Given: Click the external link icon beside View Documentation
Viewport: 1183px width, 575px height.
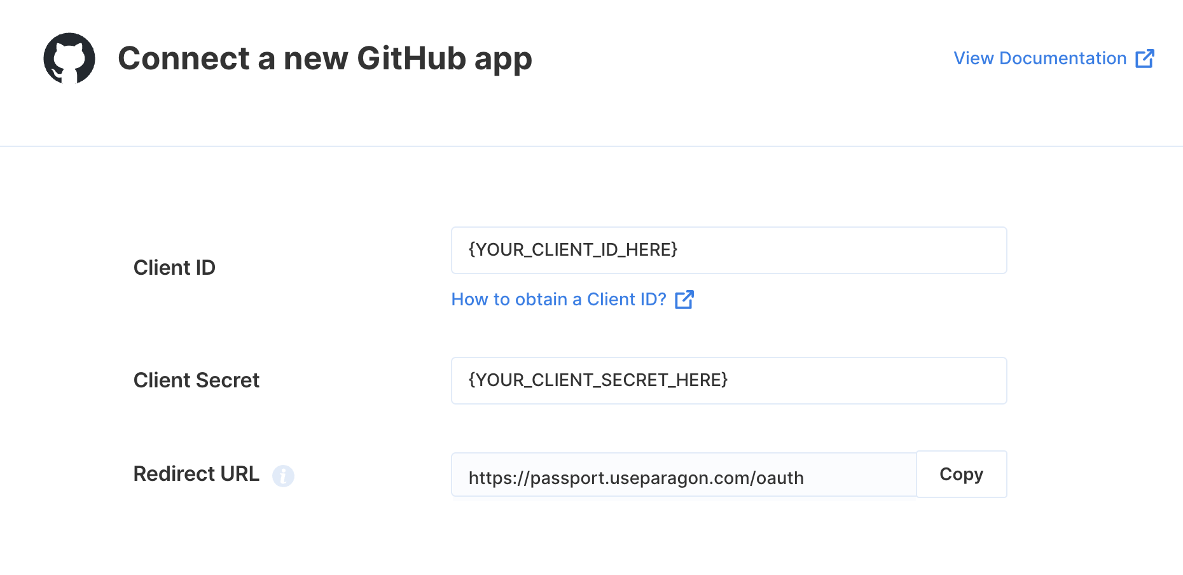Looking at the screenshot, I should point(1145,59).
